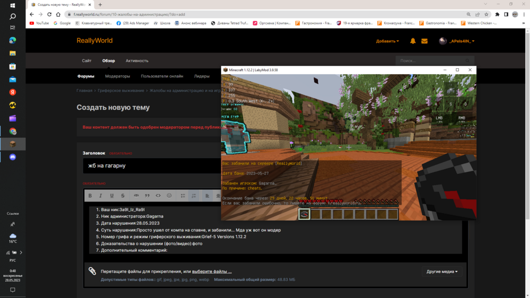Open the emoji picker in the editor

pyautogui.click(x=169, y=196)
